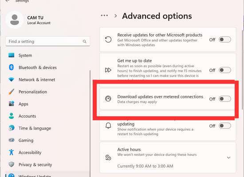Click the CAM TU account name
The image size is (244, 177).
coord(35,18)
